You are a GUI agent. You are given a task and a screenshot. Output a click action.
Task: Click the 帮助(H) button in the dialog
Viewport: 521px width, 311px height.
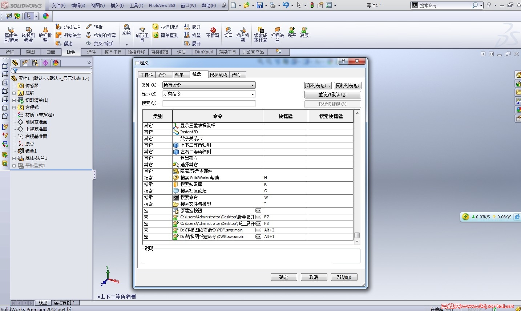pos(344,277)
